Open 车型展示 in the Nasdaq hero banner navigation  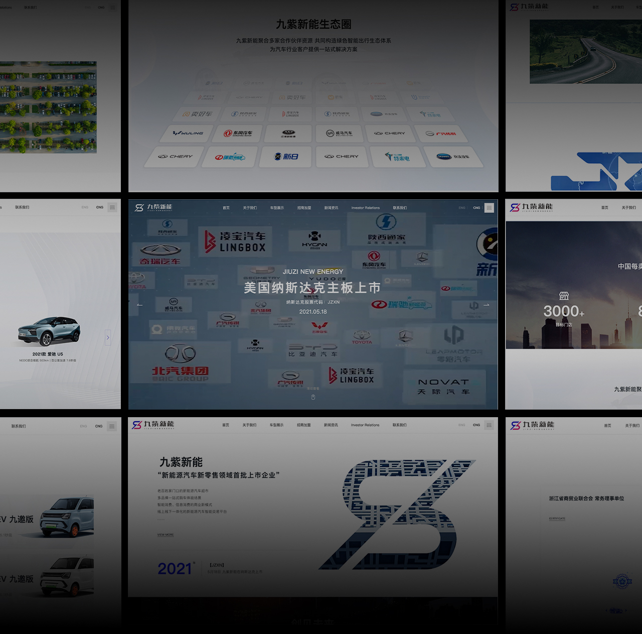pyautogui.click(x=277, y=208)
